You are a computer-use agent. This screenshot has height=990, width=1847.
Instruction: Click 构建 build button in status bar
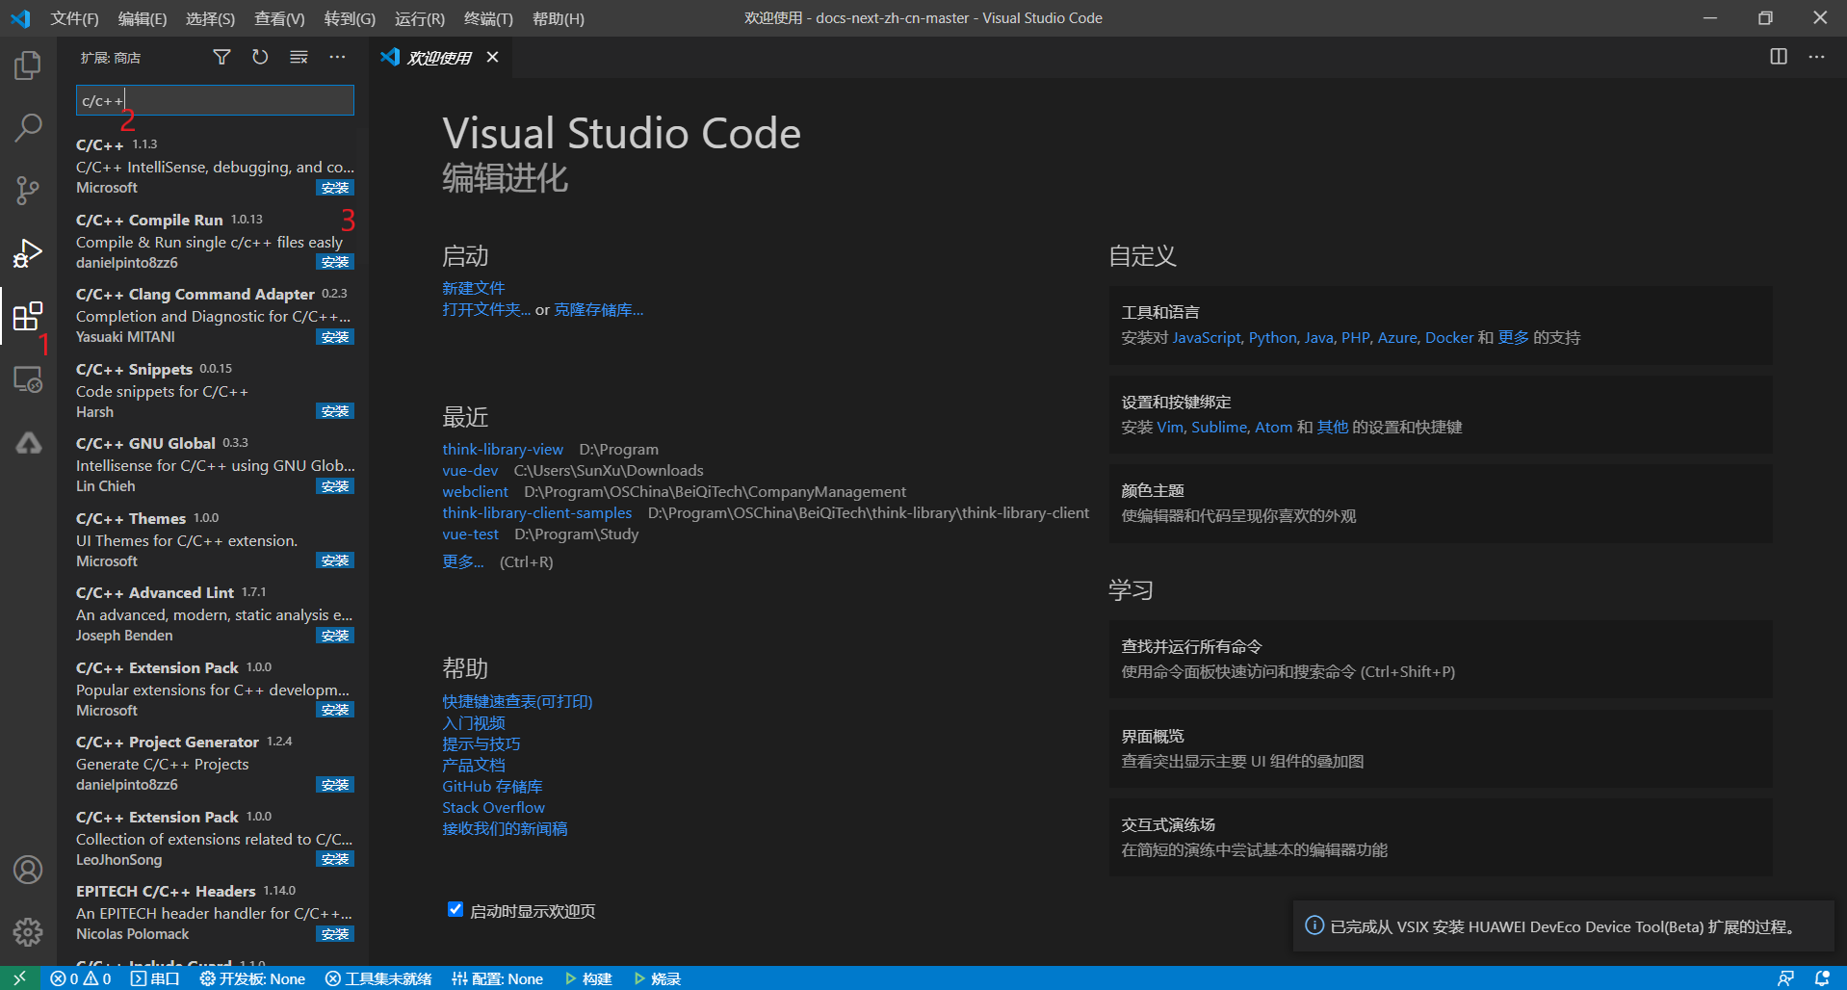click(588, 978)
